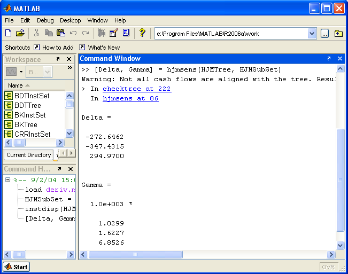The image size is (348, 274).
Task: Open the File menu
Action: point(9,20)
